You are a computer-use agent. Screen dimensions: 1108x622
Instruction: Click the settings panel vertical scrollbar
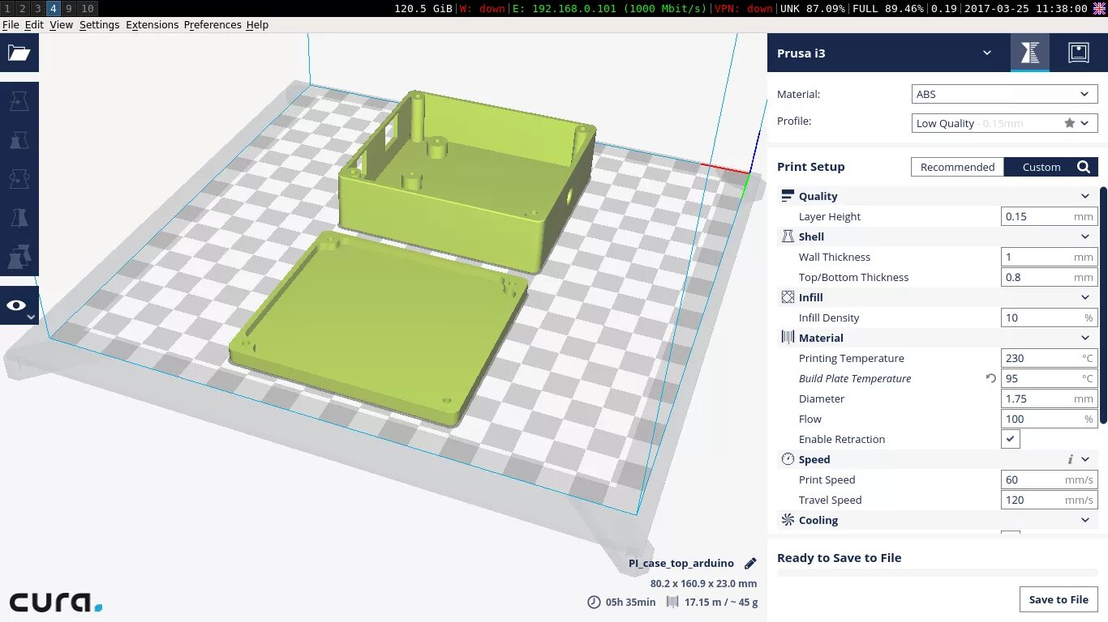click(1103, 306)
